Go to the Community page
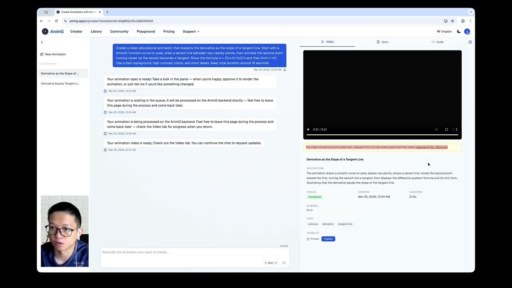This screenshot has width=512, height=288. click(x=119, y=32)
